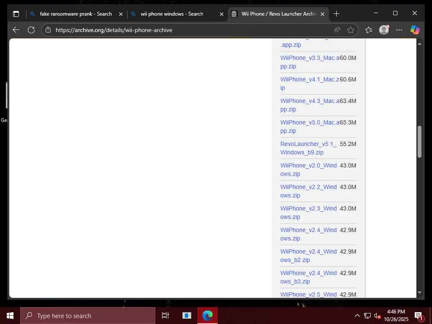The width and height of the screenshot is (432, 324).
Task: Switch to wii phone windows search tab
Action: pos(177,14)
